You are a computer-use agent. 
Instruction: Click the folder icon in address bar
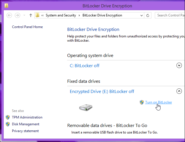[x=38, y=15]
